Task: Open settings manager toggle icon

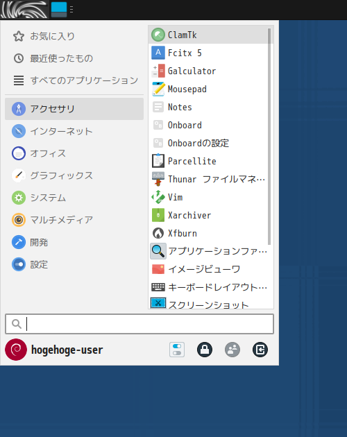Action: click(x=177, y=350)
